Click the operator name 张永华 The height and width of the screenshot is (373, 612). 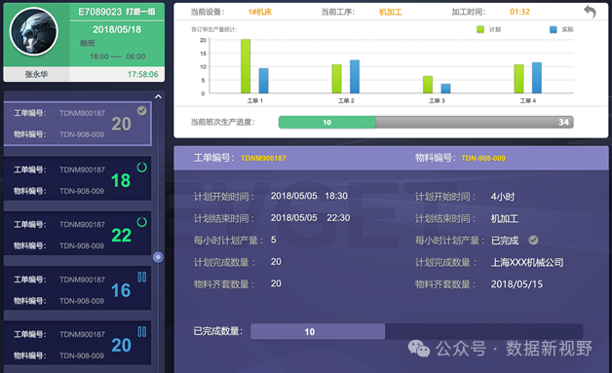click(36, 74)
